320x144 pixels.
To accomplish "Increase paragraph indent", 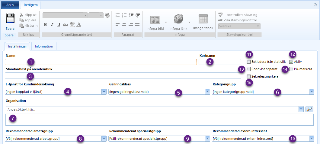I will [138, 15].
